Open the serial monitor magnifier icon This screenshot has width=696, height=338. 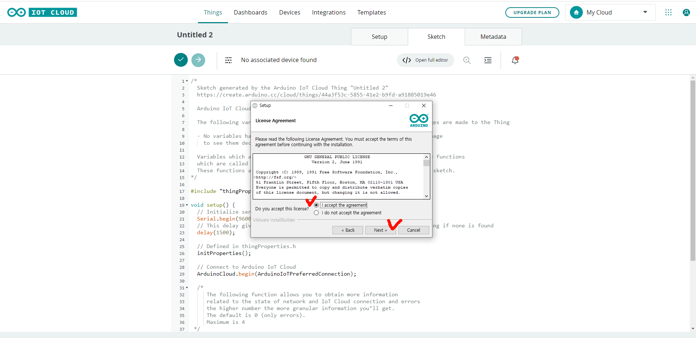point(467,60)
